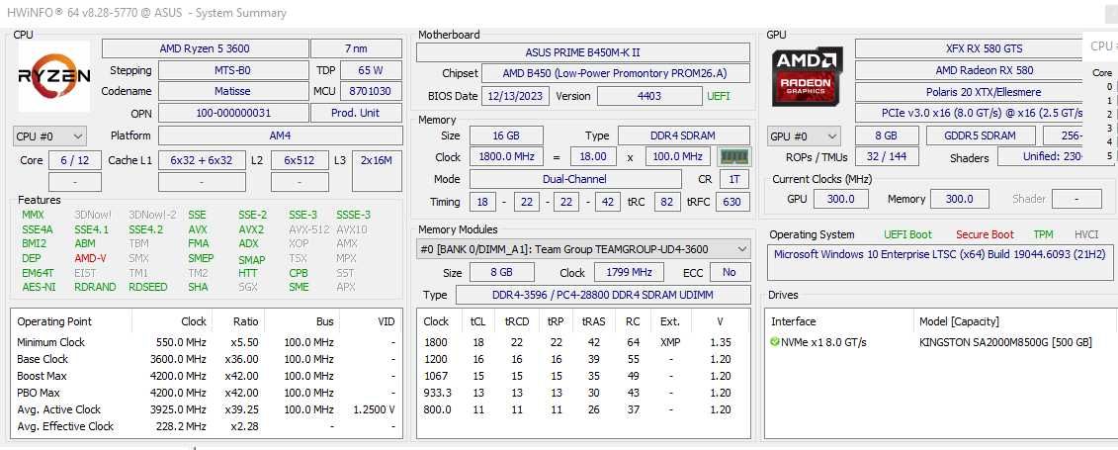Select the Codename Matisse value

point(231,91)
